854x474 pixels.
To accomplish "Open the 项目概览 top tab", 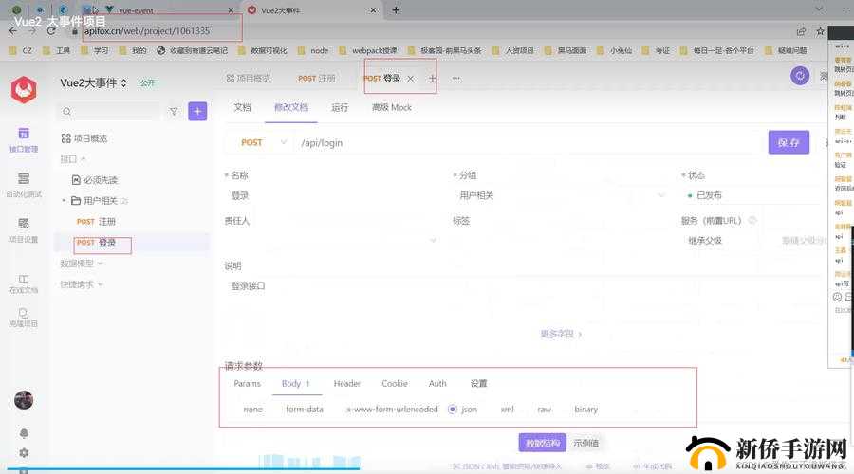I will 248,79.
